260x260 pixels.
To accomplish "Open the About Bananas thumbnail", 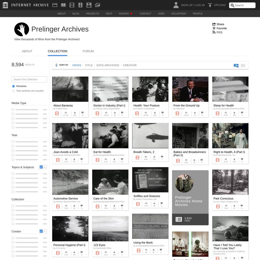I will [x=70, y=89].
